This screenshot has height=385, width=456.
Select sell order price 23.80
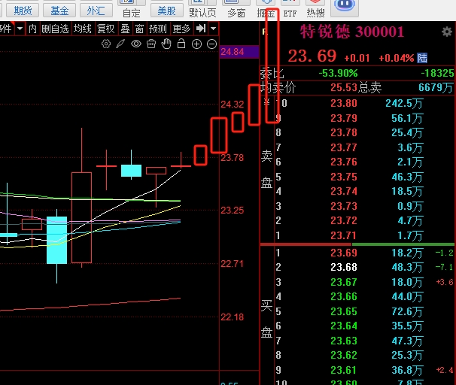(x=344, y=103)
